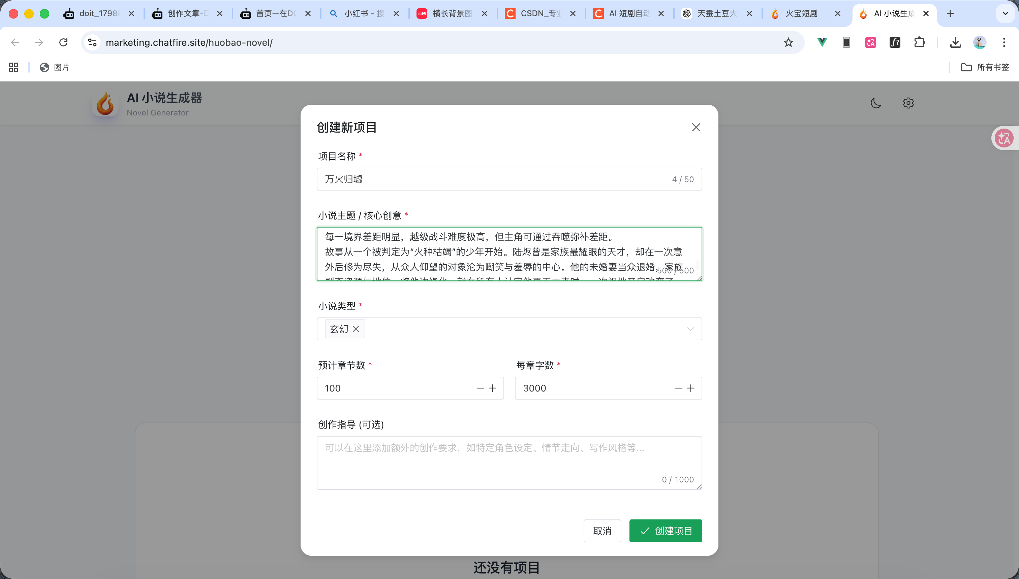The width and height of the screenshot is (1019, 579).
Task: Click the 创建项目 button
Action: (665, 531)
